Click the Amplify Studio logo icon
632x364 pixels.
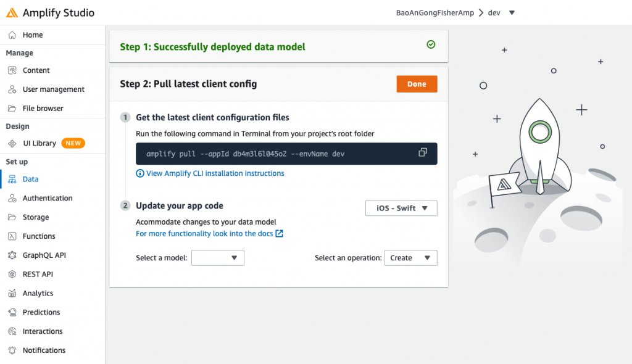12,12
